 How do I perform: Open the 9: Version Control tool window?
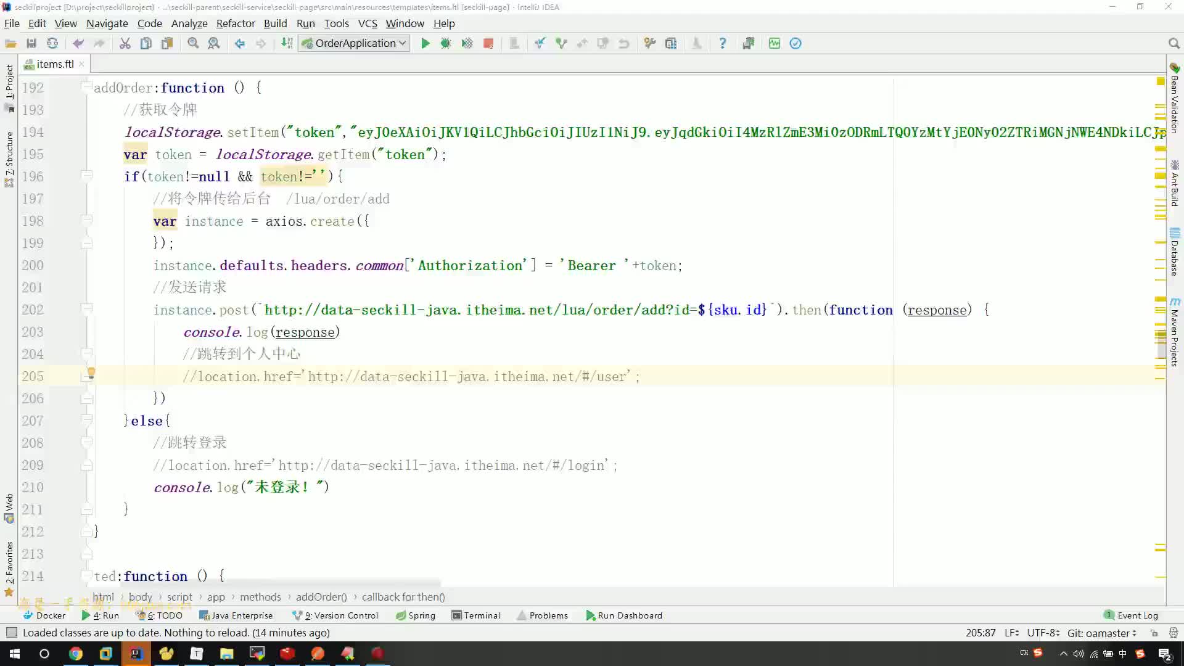point(335,615)
